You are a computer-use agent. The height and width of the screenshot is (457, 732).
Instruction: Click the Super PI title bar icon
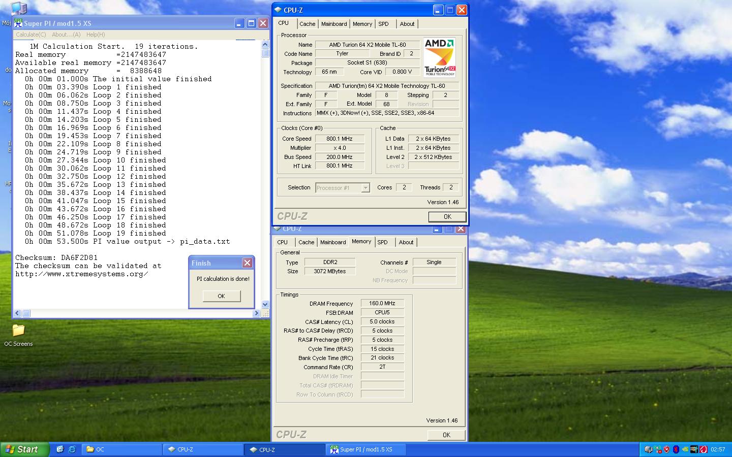pyautogui.click(x=19, y=23)
